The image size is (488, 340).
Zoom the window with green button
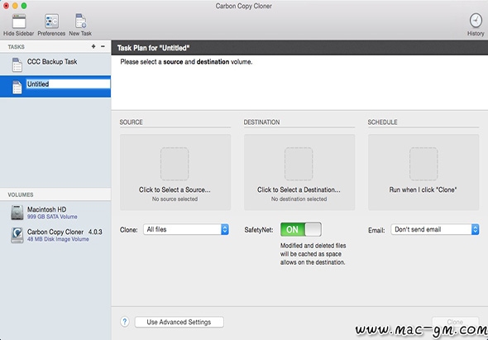click(x=24, y=6)
